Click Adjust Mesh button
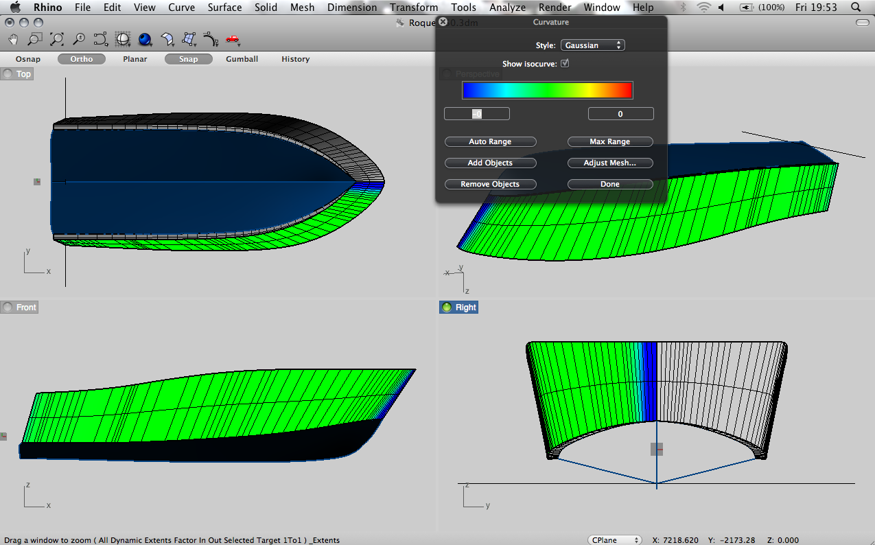 [609, 163]
